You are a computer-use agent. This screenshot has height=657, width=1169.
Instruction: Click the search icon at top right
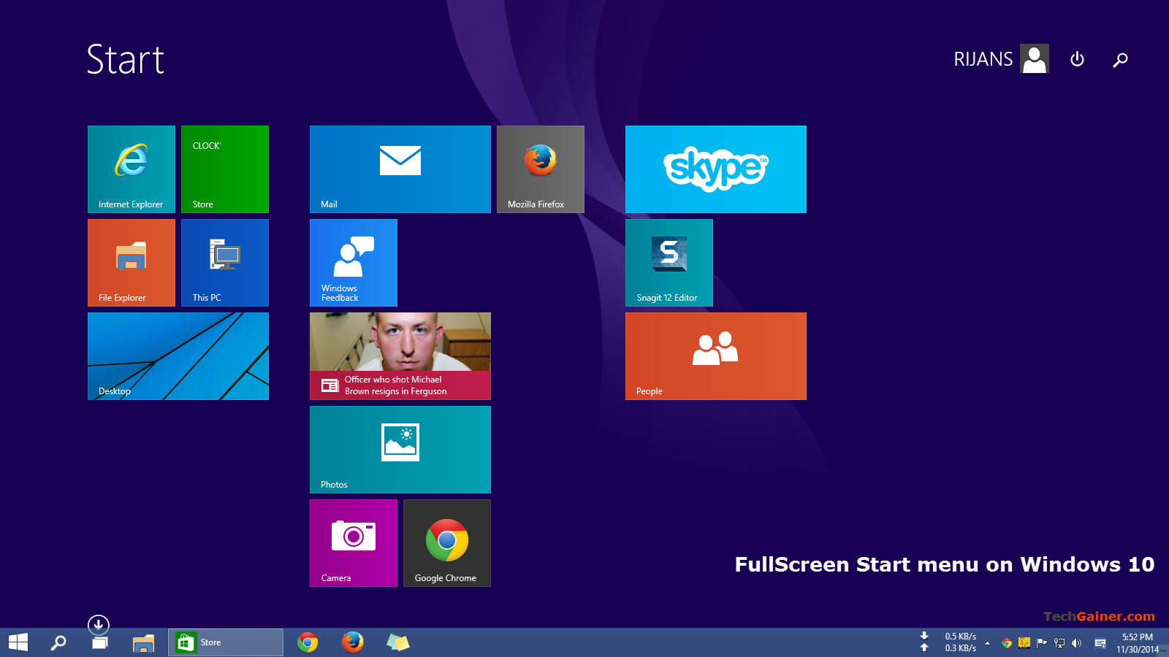pos(1120,59)
